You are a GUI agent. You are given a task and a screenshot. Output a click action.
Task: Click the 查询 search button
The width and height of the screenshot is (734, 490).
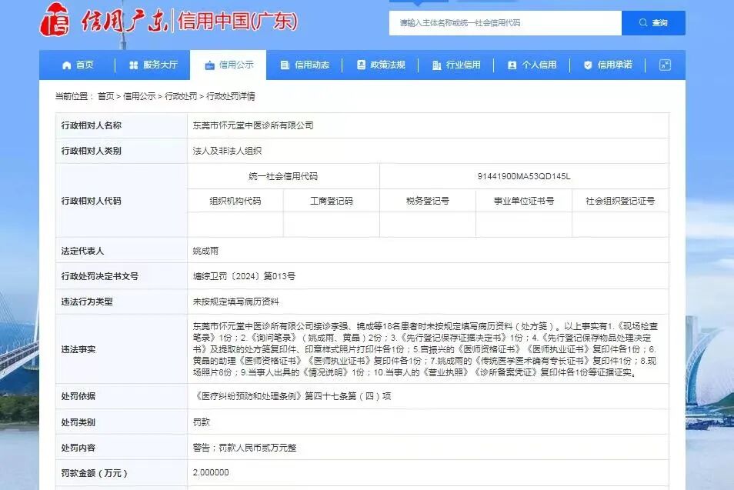click(653, 23)
